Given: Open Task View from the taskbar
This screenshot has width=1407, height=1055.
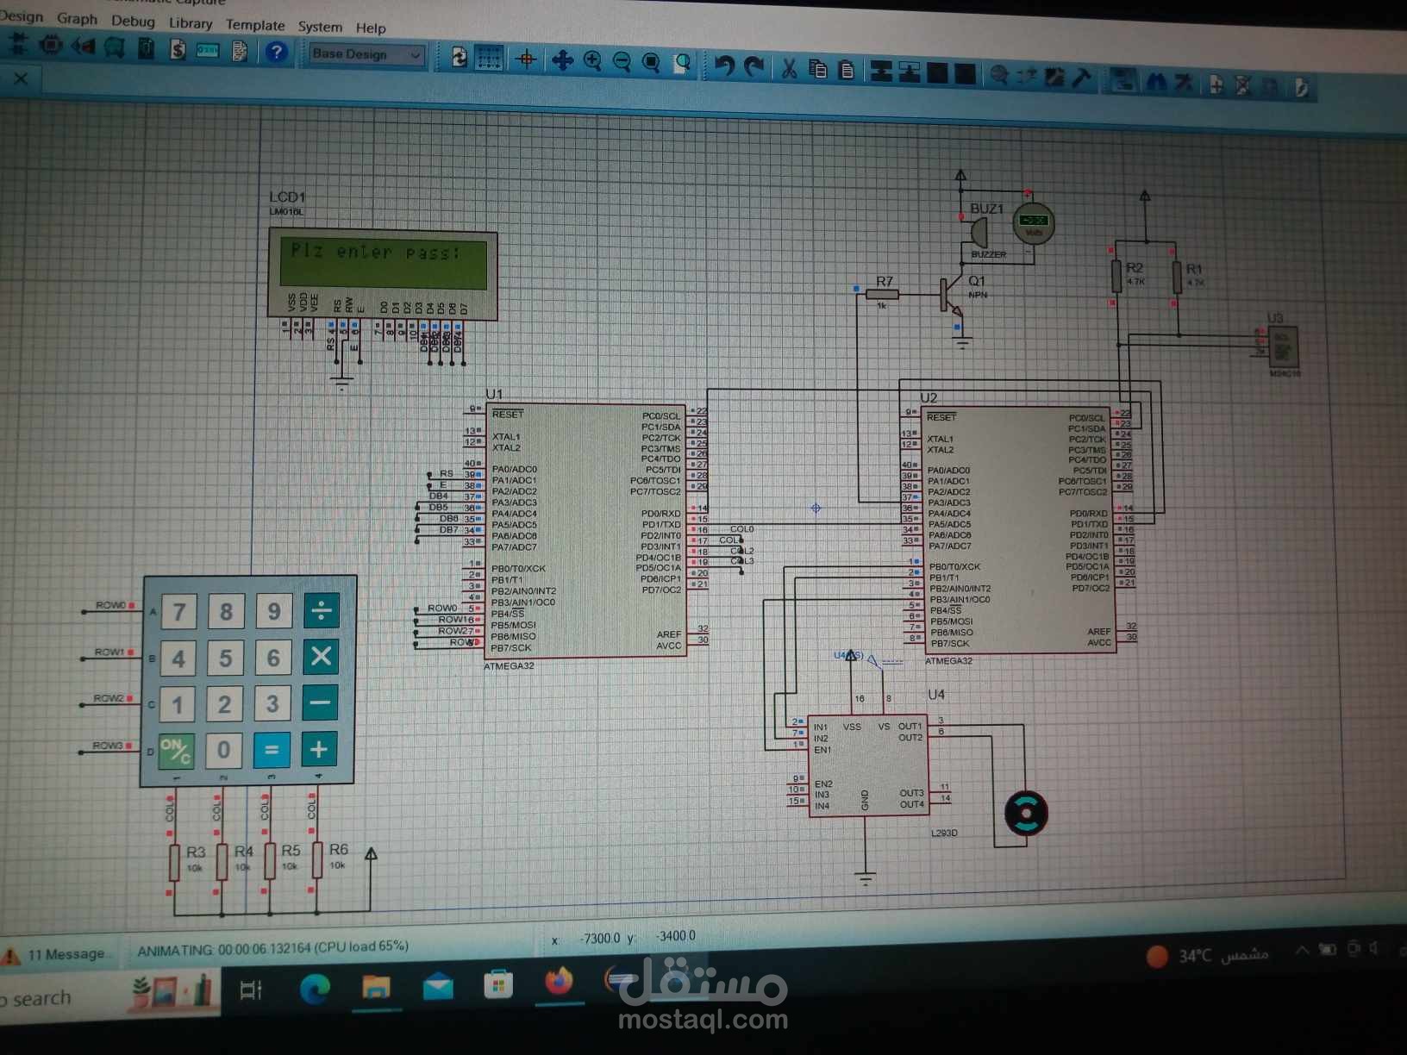Looking at the screenshot, I should tap(251, 990).
